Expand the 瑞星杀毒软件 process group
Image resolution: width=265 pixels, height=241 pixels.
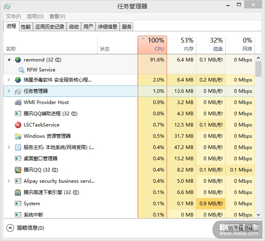tap(9, 80)
